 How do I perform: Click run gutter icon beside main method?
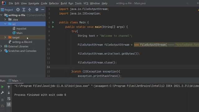[x=53, y=27]
